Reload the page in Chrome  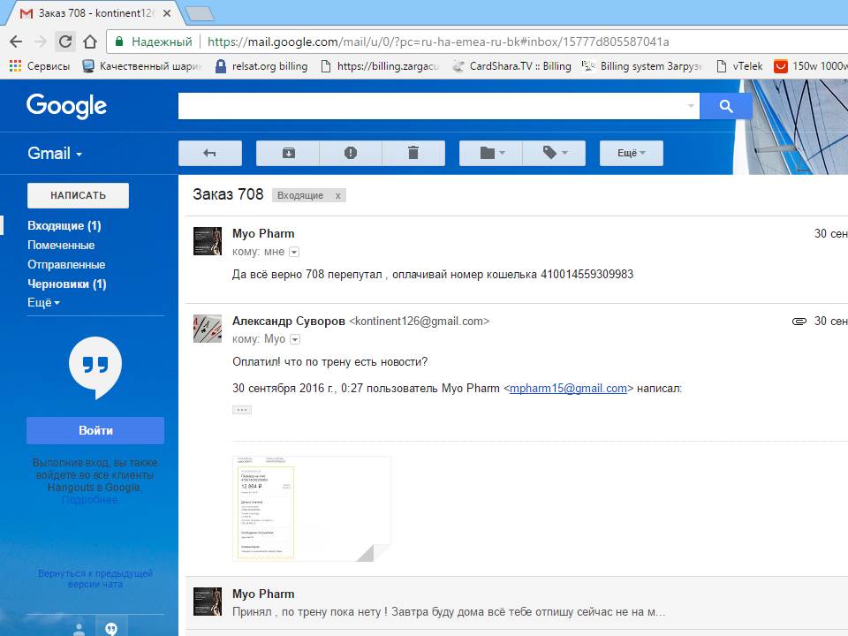pos(65,42)
